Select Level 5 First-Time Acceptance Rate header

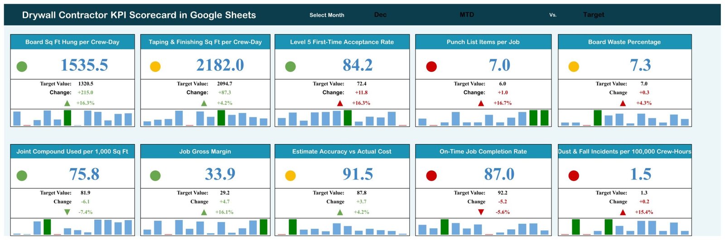342,42
